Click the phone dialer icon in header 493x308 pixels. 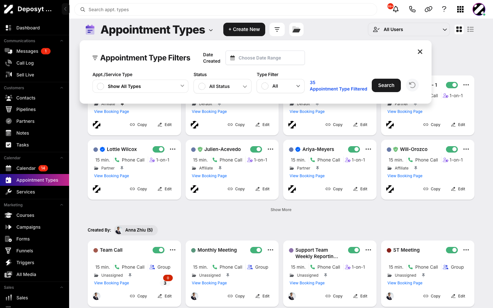point(412,9)
